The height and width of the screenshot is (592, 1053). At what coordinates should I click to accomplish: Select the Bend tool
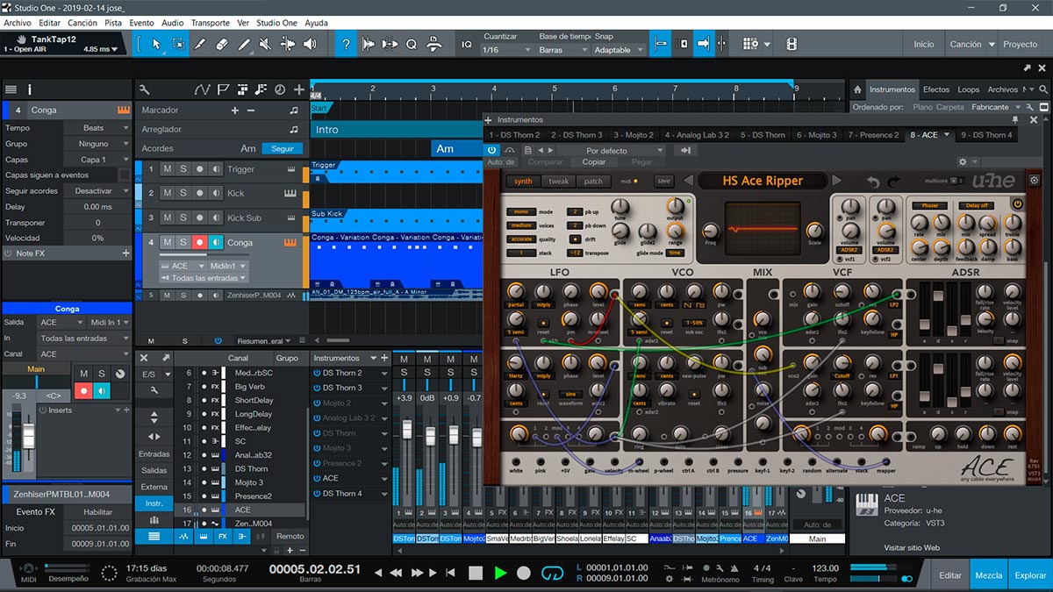coord(287,44)
